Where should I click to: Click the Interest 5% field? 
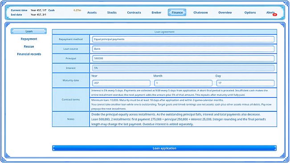(183, 68)
